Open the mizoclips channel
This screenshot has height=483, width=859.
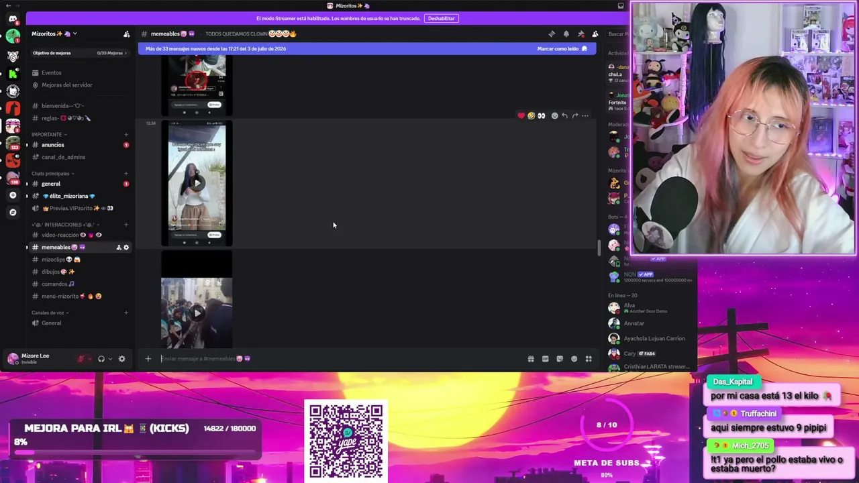tap(79, 260)
